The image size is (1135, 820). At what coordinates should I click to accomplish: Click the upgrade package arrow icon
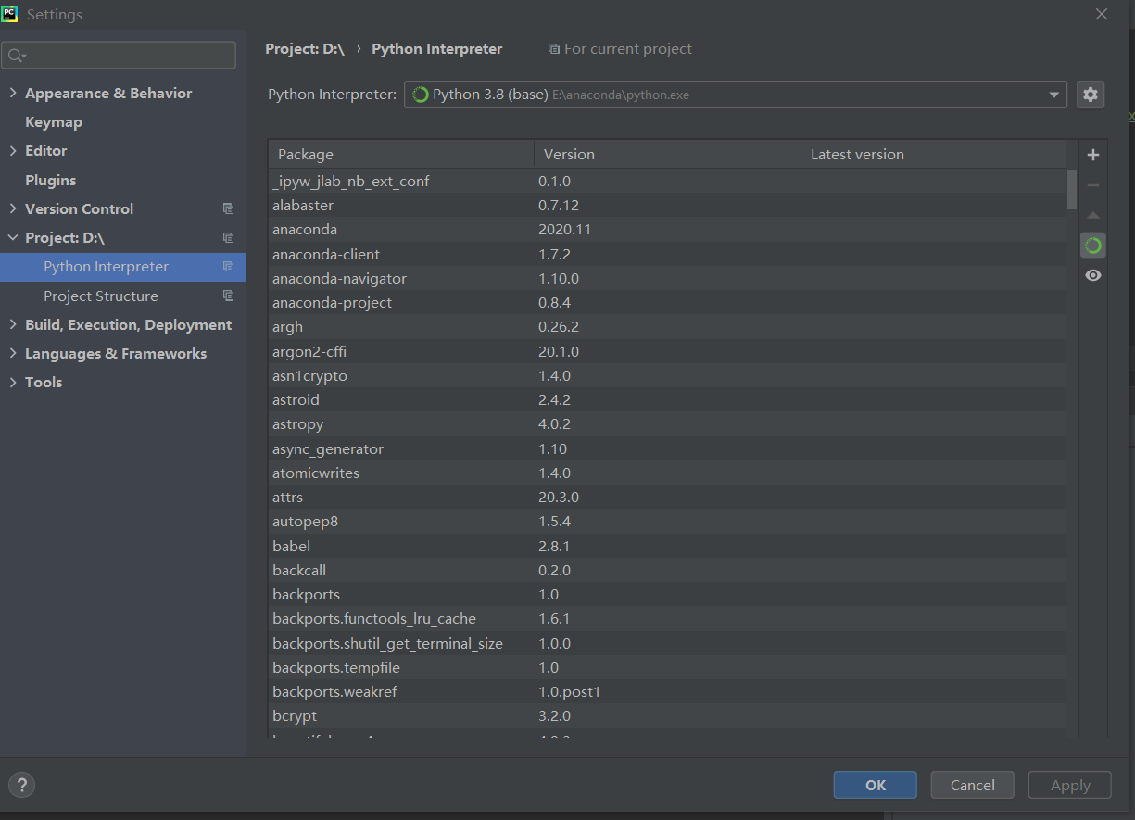coord(1093,215)
